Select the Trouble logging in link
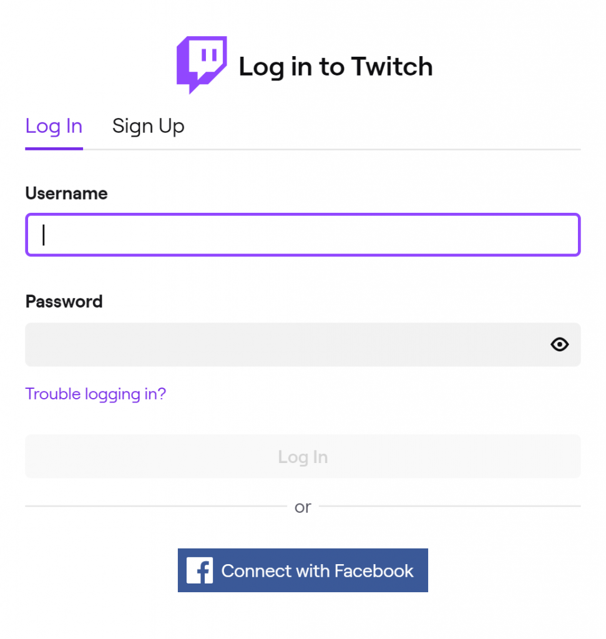 click(95, 394)
